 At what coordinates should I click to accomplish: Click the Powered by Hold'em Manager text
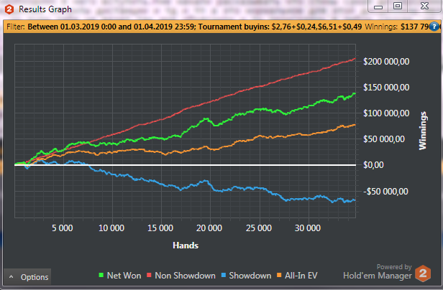click(x=378, y=272)
